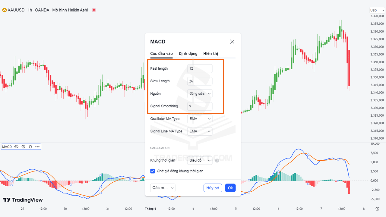Open MACD legend more options ellipsis

coord(37,147)
